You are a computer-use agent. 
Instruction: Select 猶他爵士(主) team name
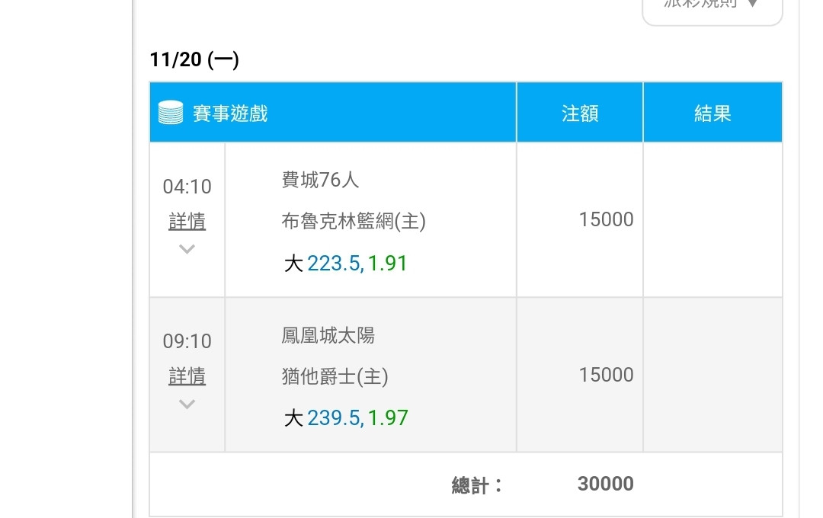click(x=335, y=376)
